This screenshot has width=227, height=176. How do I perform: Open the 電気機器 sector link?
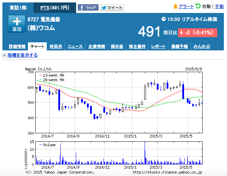tap(50, 19)
